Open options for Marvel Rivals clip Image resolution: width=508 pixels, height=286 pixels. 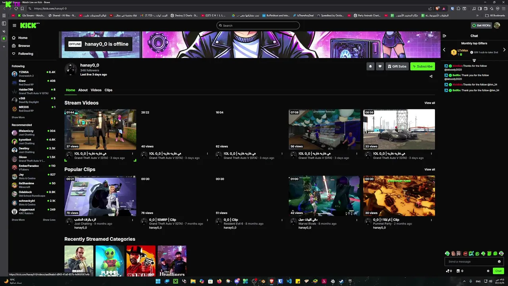click(x=357, y=220)
